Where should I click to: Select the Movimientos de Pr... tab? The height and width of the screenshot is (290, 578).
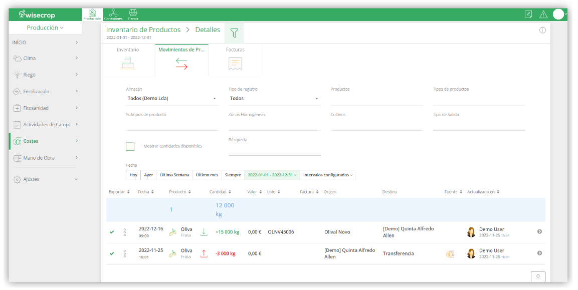click(x=181, y=60)
